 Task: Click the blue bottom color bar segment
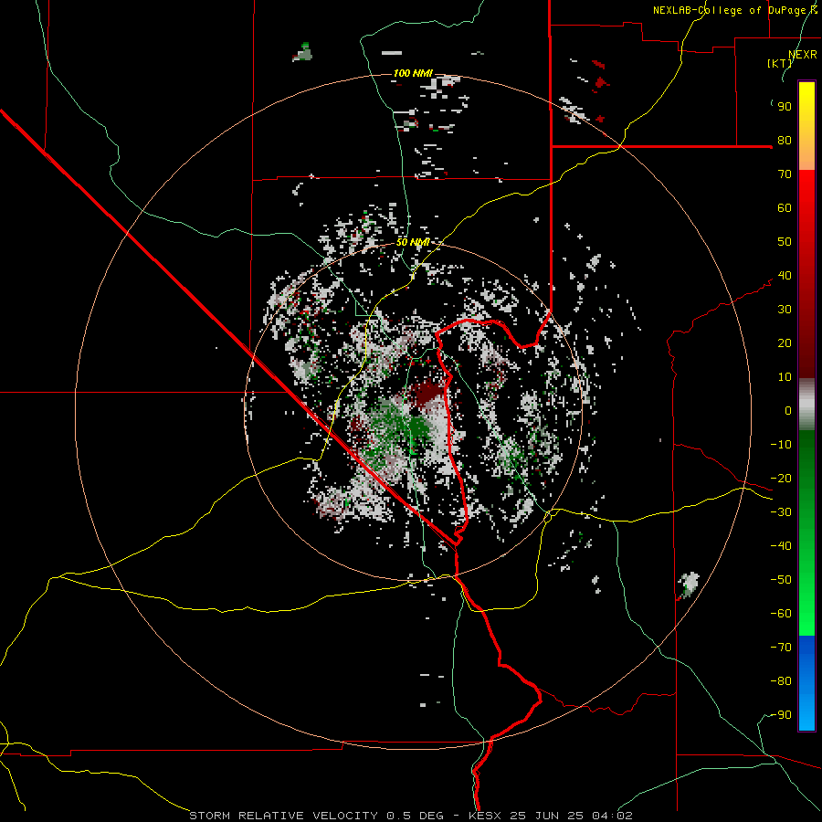[806, 683]
